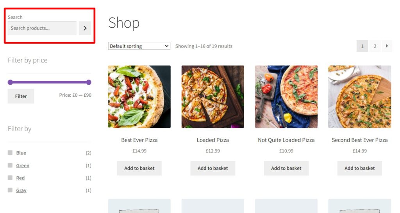
Task: Click the left price slider handle
Action: click(10, 82)
